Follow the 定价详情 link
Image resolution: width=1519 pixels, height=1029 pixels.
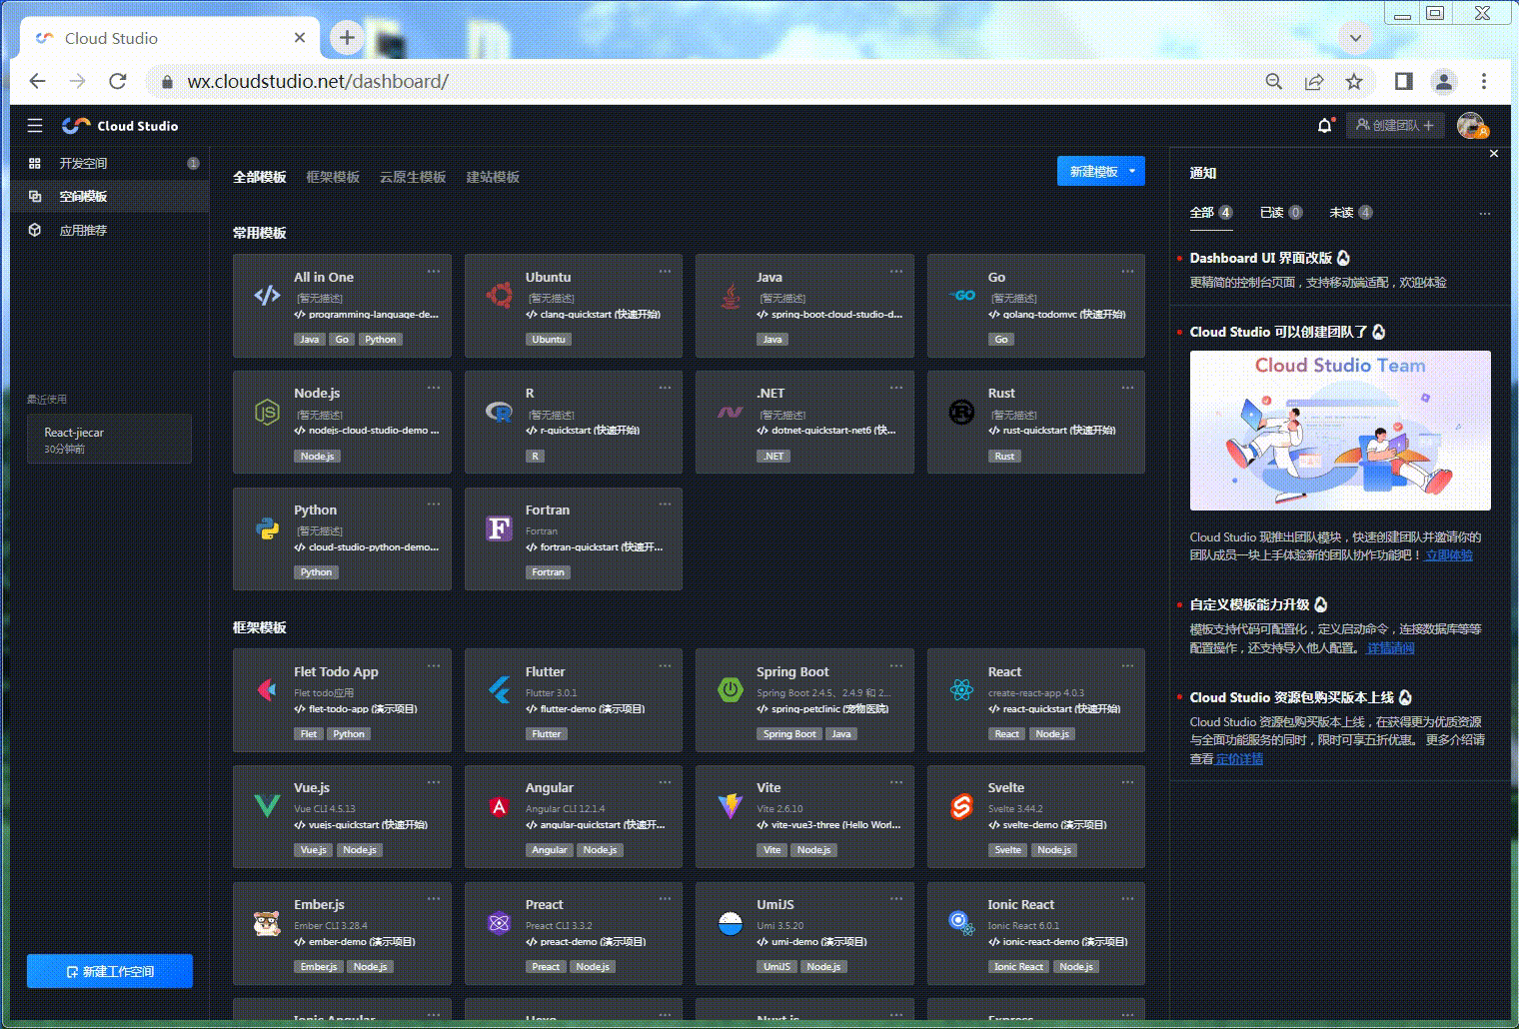point(1239,759)
